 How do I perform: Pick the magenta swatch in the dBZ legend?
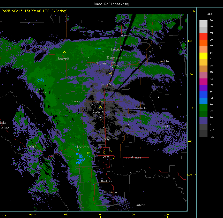point(203,82)
